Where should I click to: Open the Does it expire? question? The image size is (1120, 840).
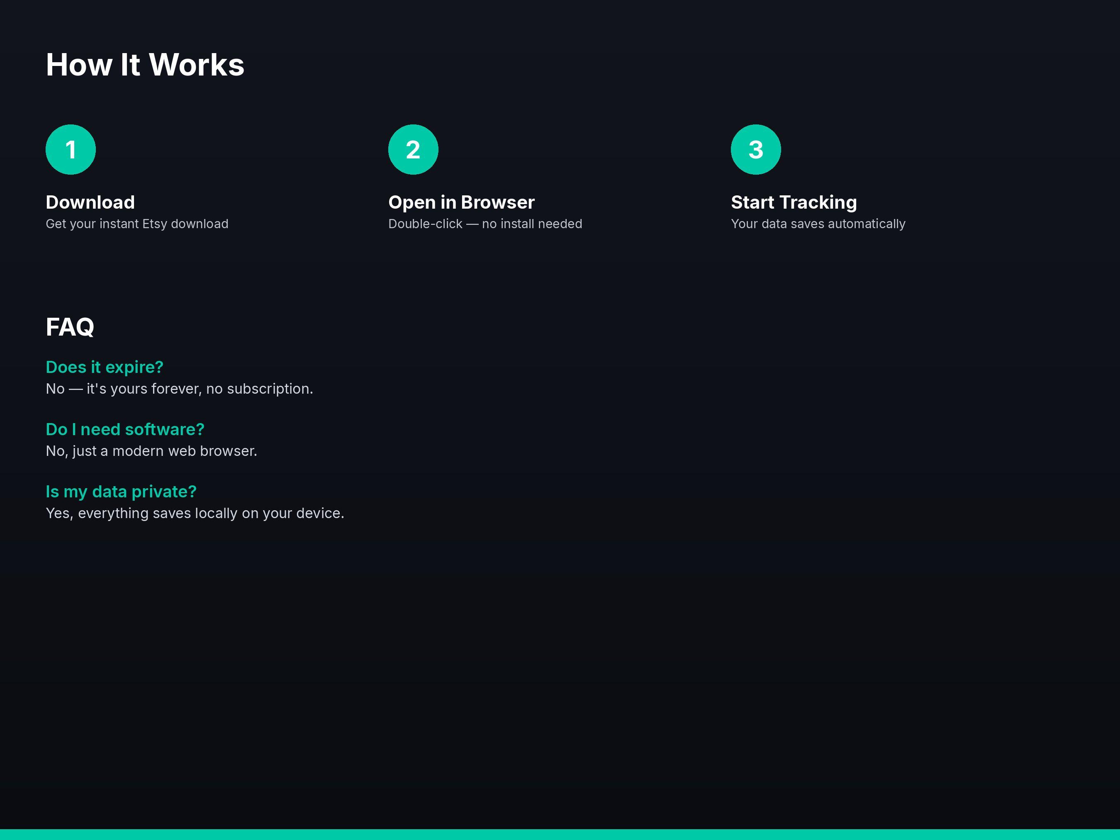104,367
